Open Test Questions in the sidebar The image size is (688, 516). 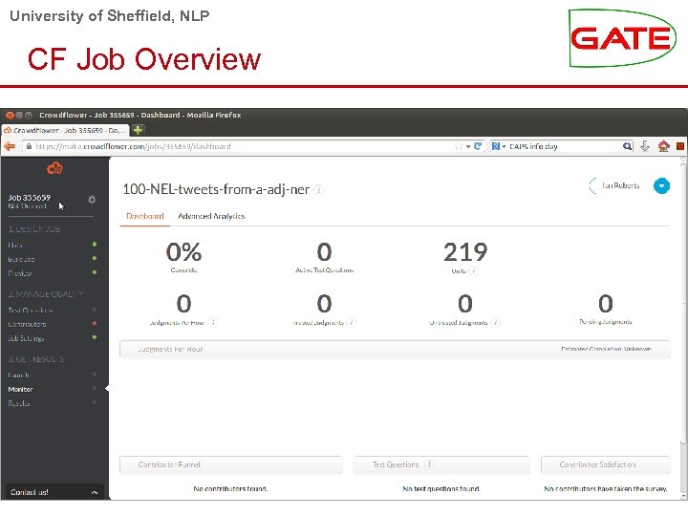[30, 310]
